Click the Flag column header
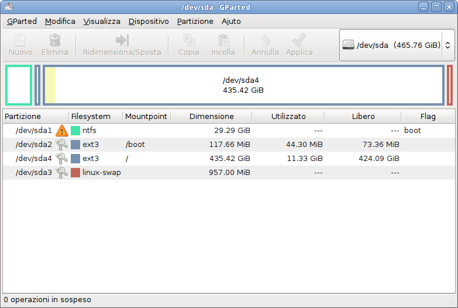The width and height of the screenshot is (458, 308). tap(428, 116)
